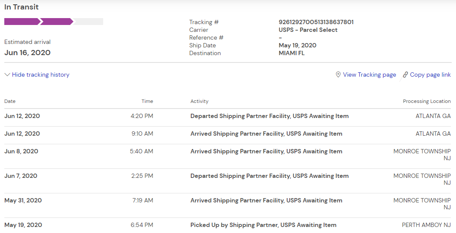Click the Activity column header
The width and height of the screenshot is (456, 233).
(x=199, y=101)
